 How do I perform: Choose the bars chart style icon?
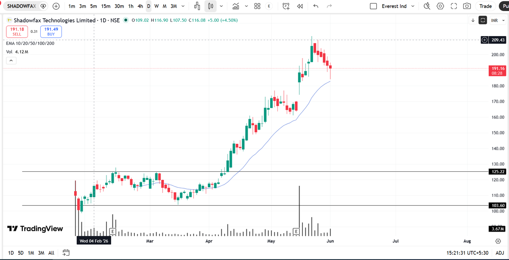(197, 6)
